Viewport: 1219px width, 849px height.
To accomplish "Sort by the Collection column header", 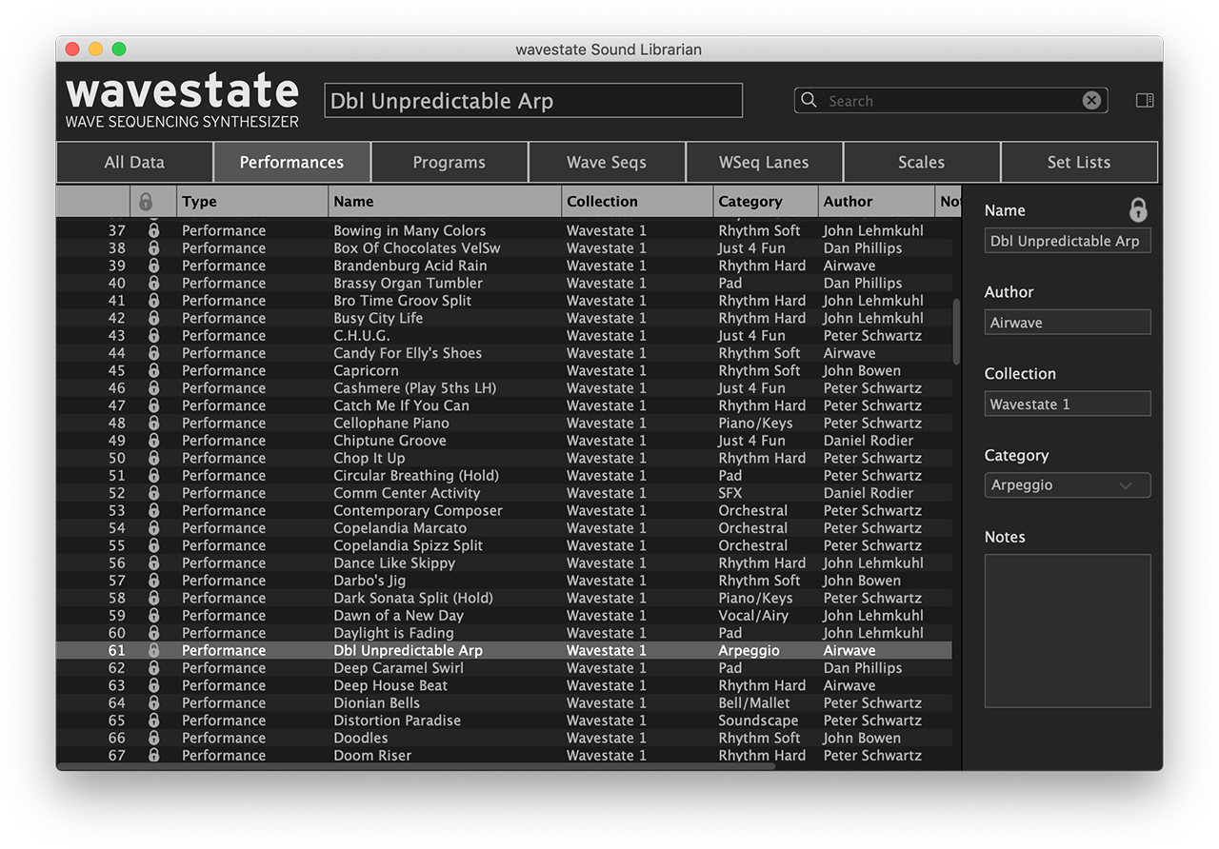I will click(x=637, y=202).
